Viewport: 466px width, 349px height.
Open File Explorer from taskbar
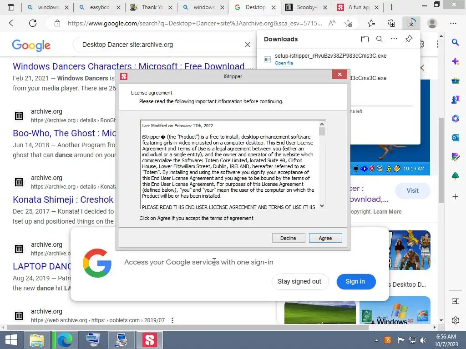(37, 340)
